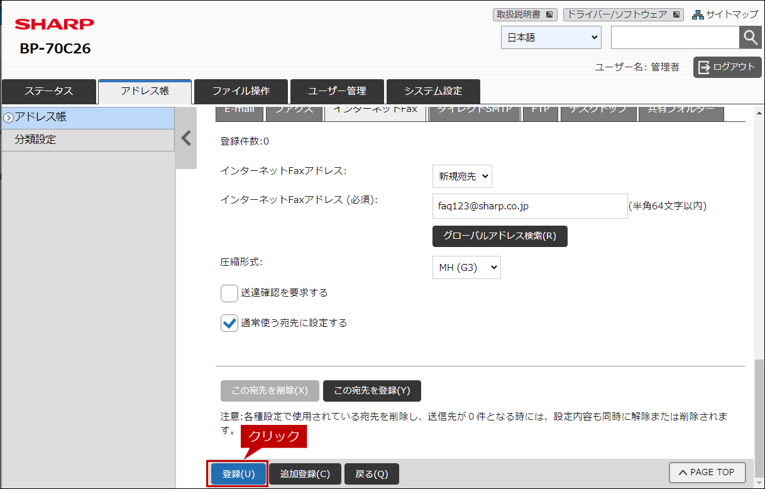765x489 pixels.
Task: Click the 登録(U) button
Action: coord(238,474)
